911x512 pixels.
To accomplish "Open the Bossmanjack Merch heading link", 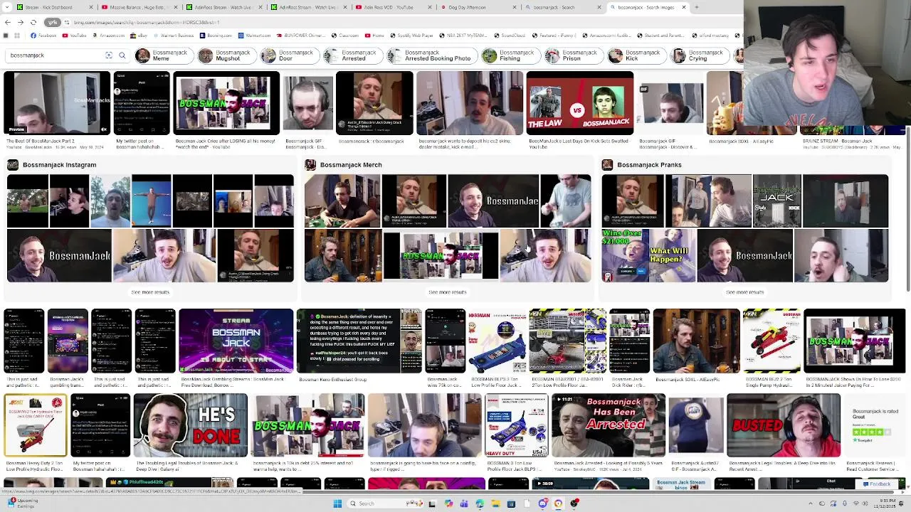I will click(x=351, y=165).
